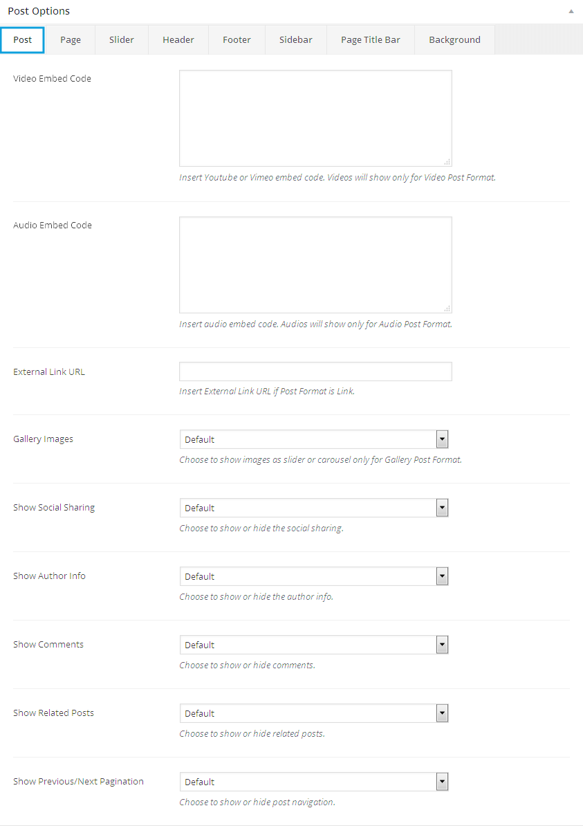Expand the Show Comments dropdown
This screenshot has width=583, height=826.
tap(314, 645)
